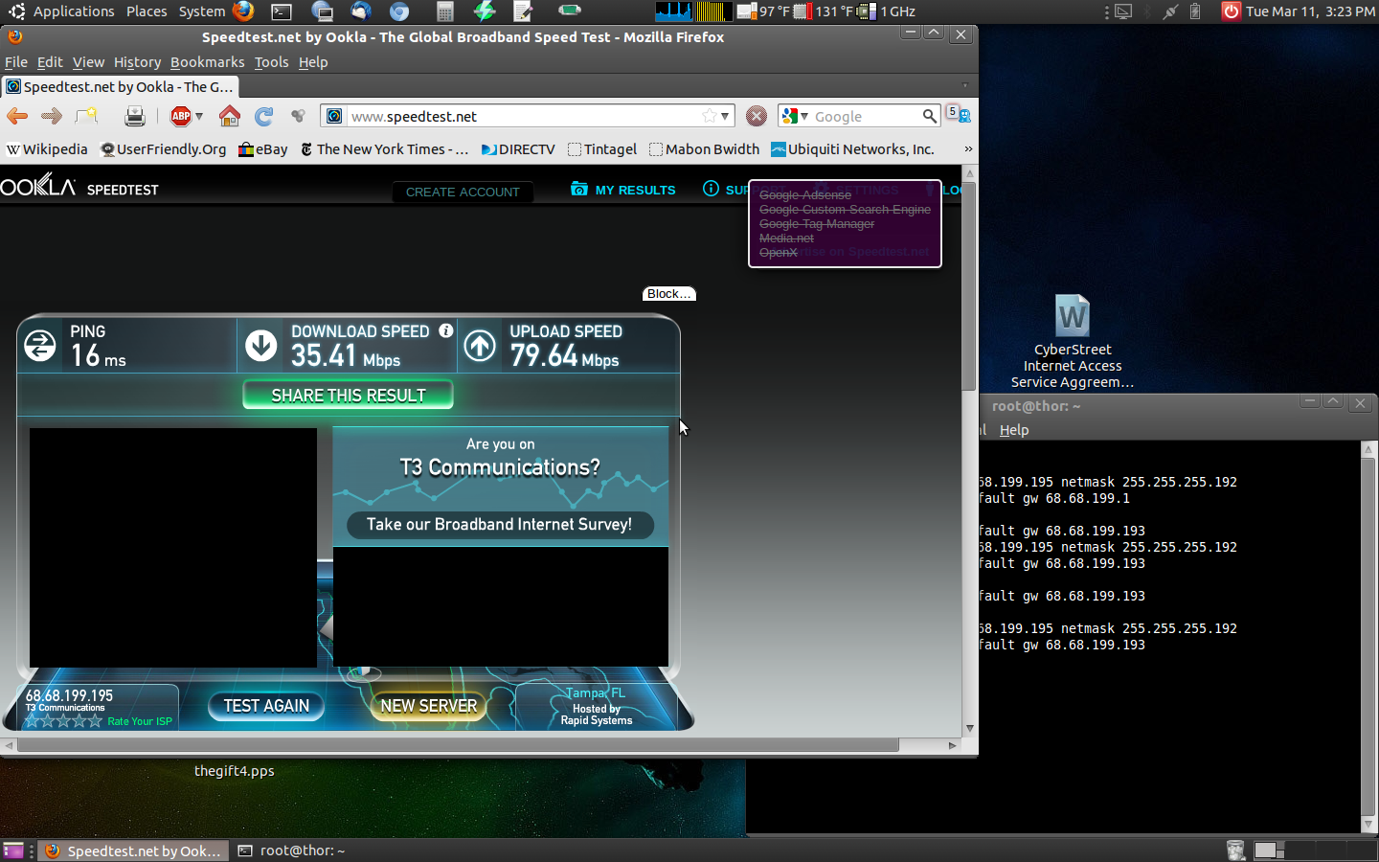1379x862 pixels.
Task: Open the Google search engine dropdown
Action: click(795, 116)
